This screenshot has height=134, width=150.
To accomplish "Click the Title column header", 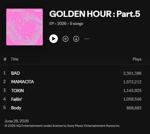I will pyautogui.click(x=14, y=59).
